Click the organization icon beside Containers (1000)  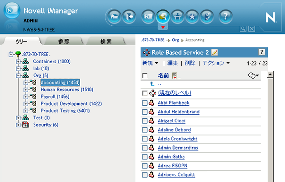point(25,61)
